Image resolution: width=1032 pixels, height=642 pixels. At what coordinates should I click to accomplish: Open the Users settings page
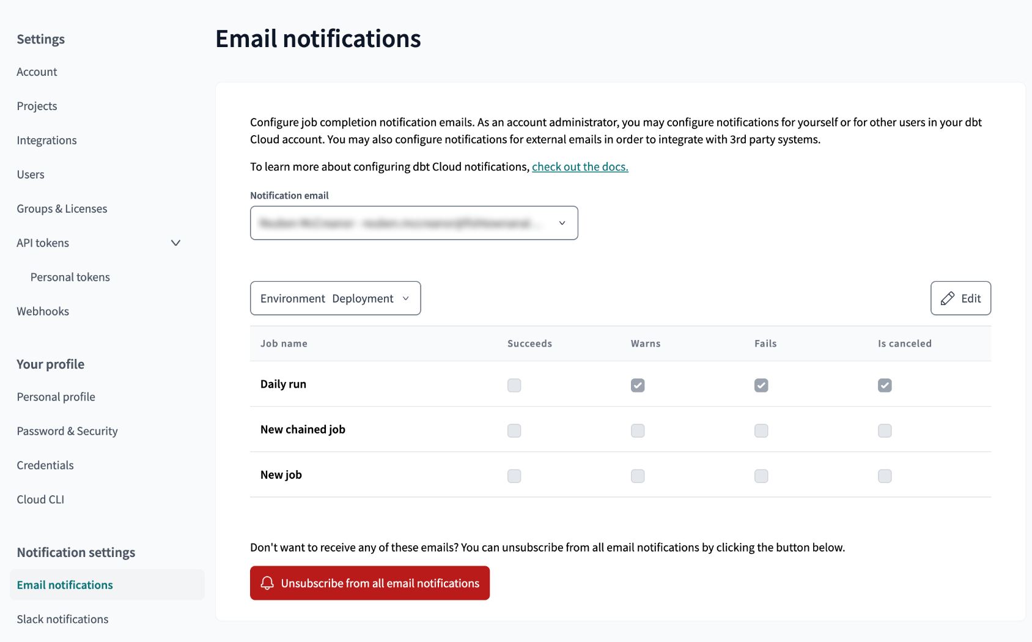[31, 174]
